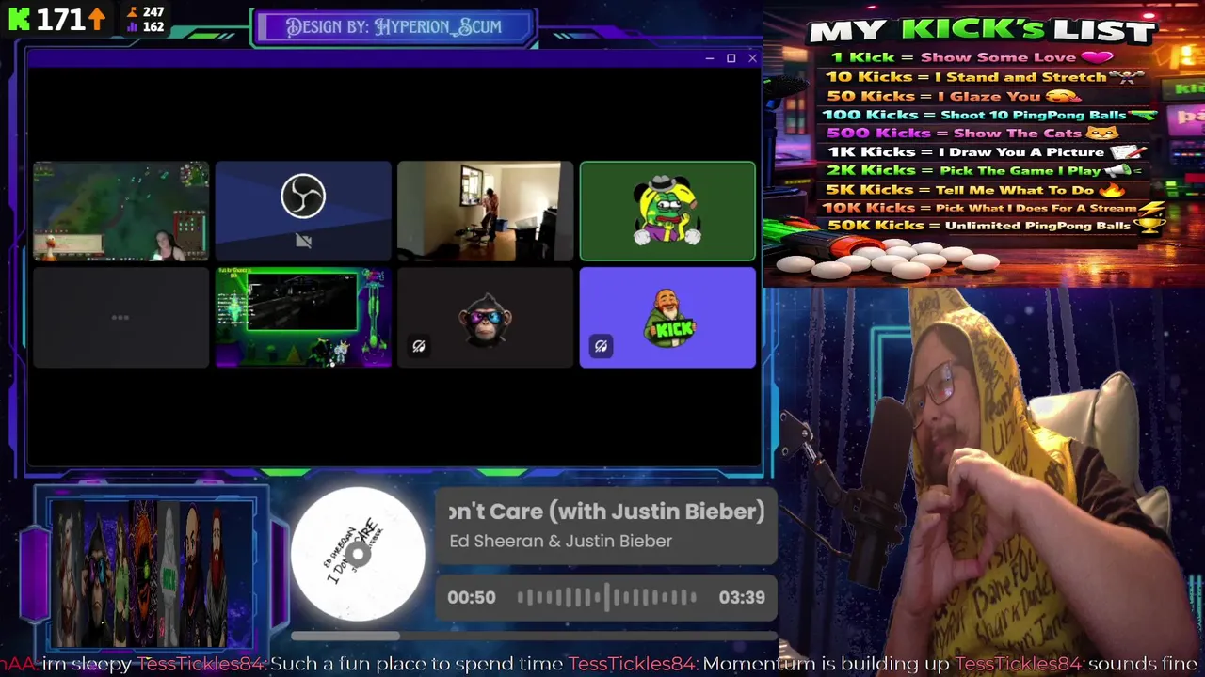Select the green neon overlay stream tile
This screenshot has height=677, width=1205.
tap(303, 317)
